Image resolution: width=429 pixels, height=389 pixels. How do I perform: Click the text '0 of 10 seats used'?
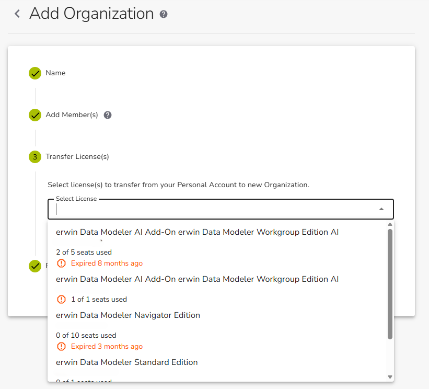(86, 335)
